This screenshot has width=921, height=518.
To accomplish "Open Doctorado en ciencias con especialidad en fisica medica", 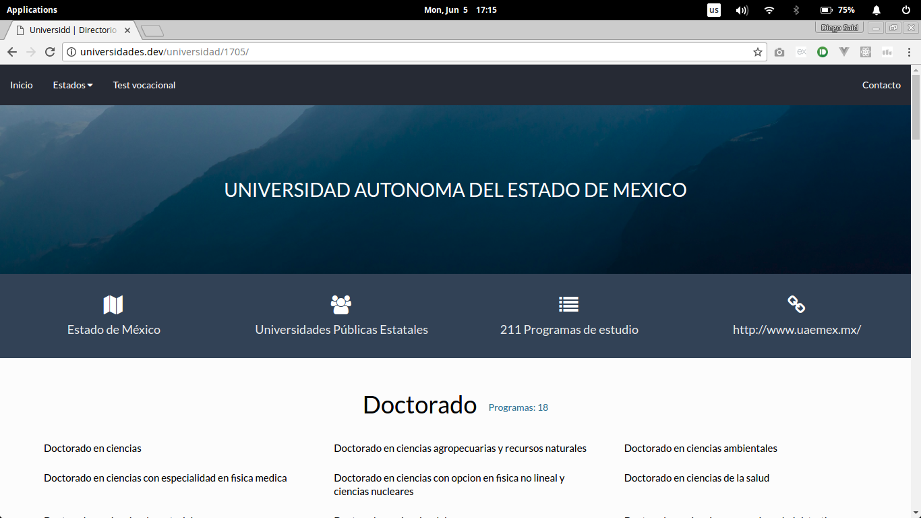I will 165,478.
